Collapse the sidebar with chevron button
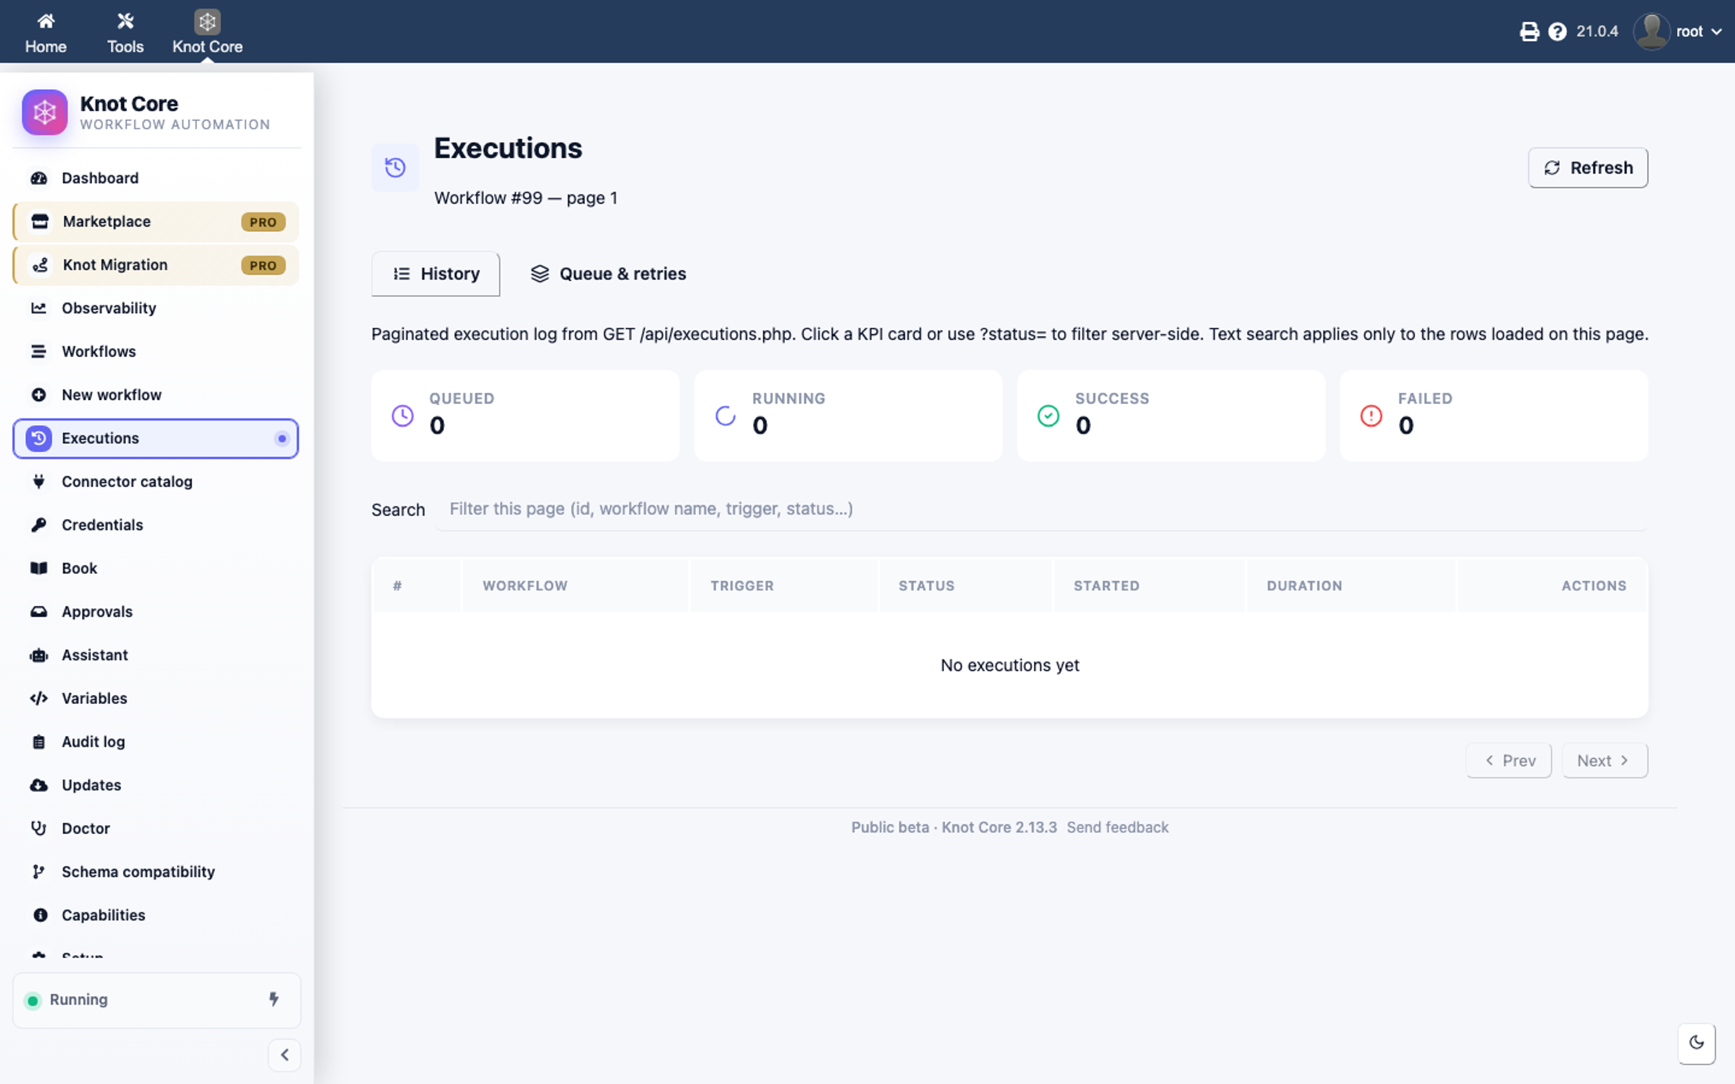Image resolution: width=1735 pixels, height=1084 pixels. 284,1054
